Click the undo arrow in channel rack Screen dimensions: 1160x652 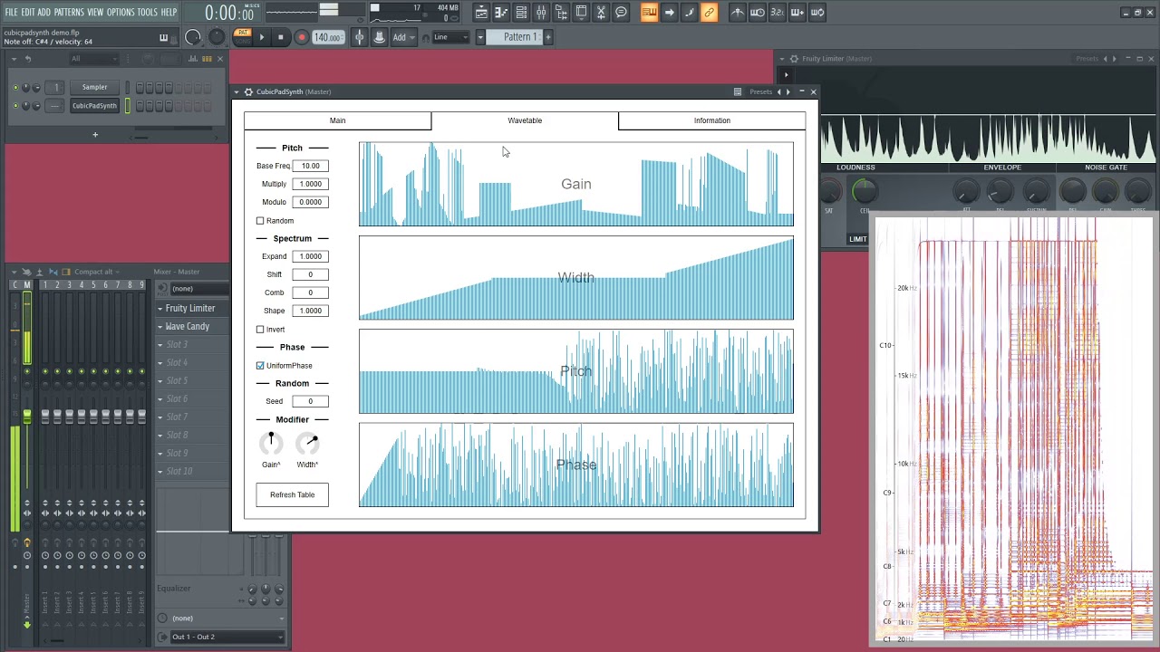click(28, 59)
